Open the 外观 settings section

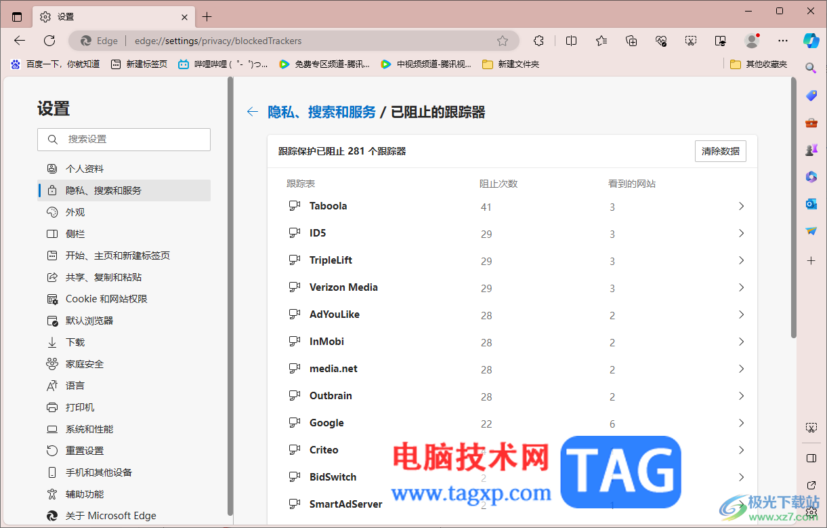point(124,212)
